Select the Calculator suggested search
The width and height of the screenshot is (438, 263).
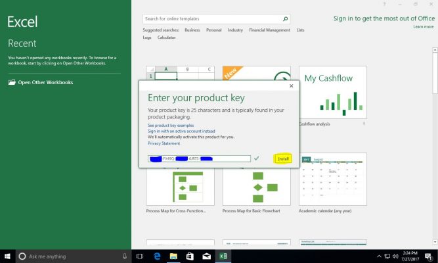[x=167, y=37]
